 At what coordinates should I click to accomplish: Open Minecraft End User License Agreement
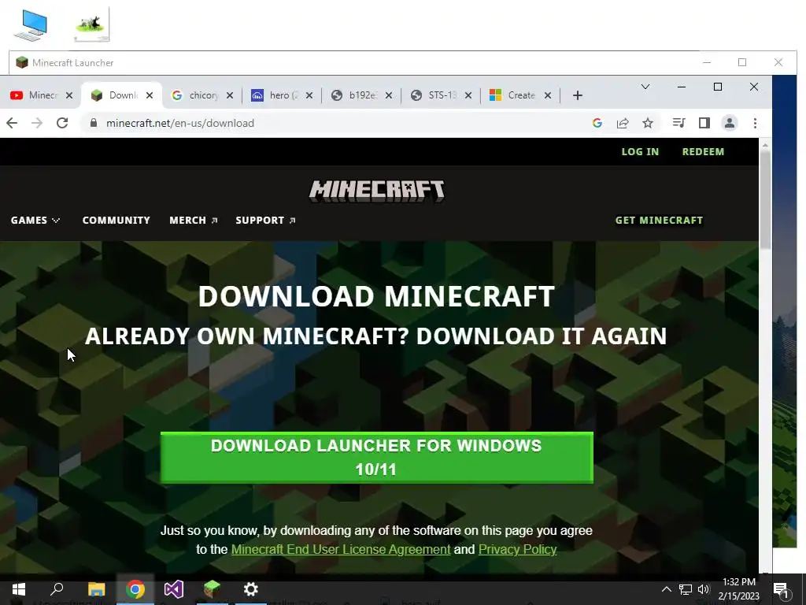[x=341, y=549]
